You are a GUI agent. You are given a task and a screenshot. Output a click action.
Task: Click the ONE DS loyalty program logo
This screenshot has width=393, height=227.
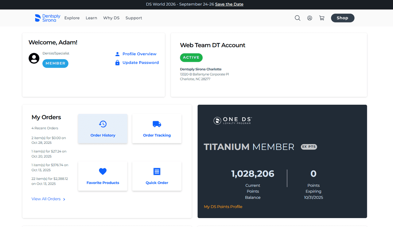click(x=233, y=120)
